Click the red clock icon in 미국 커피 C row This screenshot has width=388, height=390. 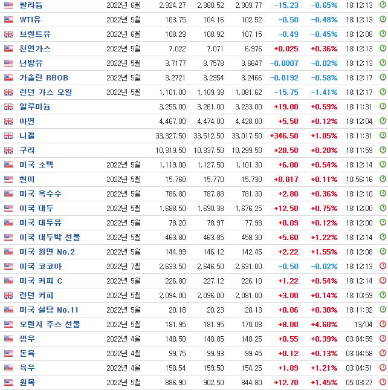pyautogui.click(x=383, y=280)
